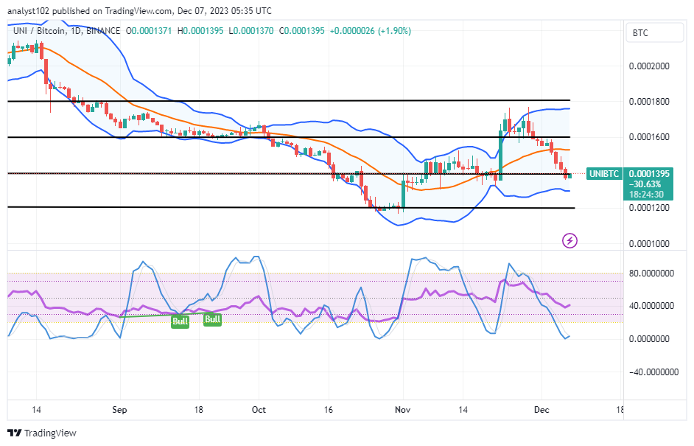Click the 0.0001600 price axis label

click(x=649, y=137)
